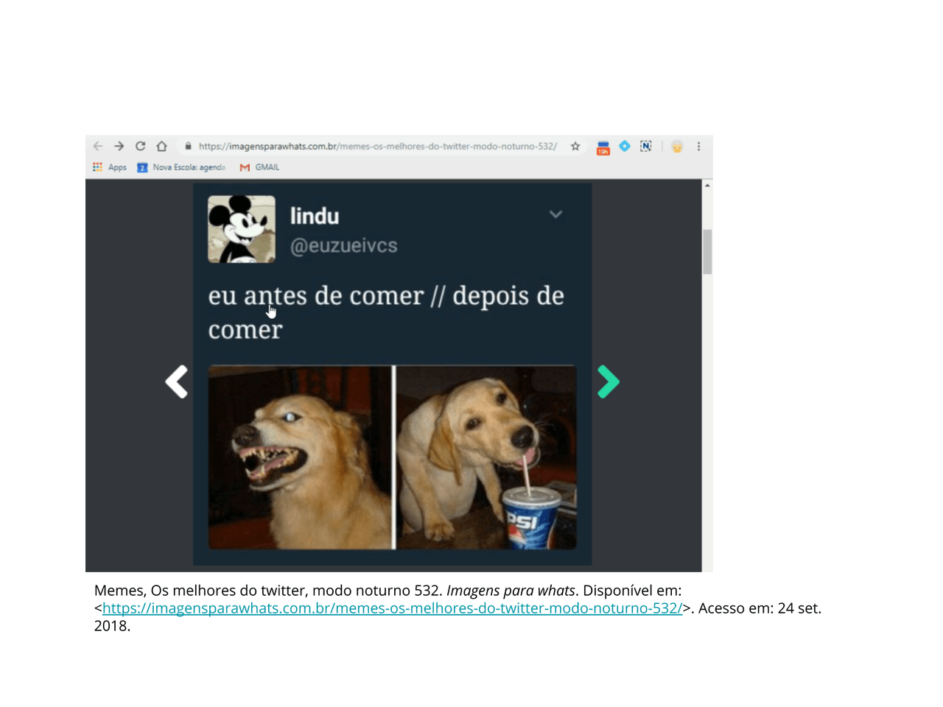The width and height of the screenshot is (943, 707).
Task: Open the Apps bookmark shortcut
Action: [109, 167]
